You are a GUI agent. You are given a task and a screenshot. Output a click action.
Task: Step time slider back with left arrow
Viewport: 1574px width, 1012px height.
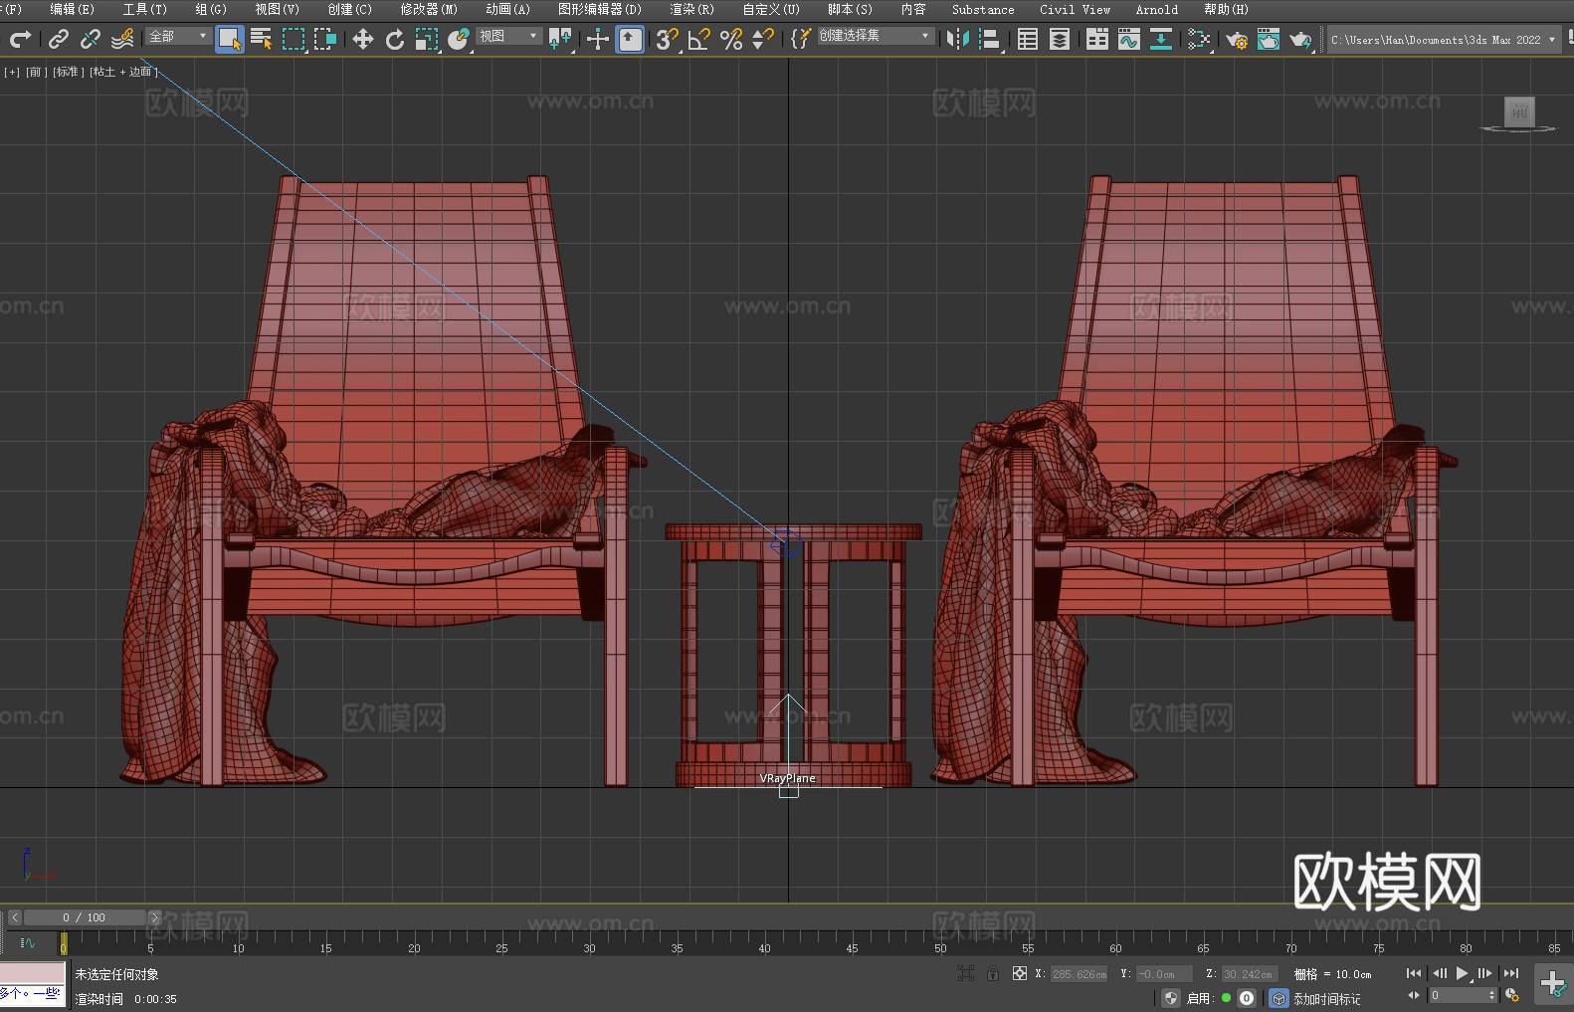pyautogui.click(x=14, y=917)
